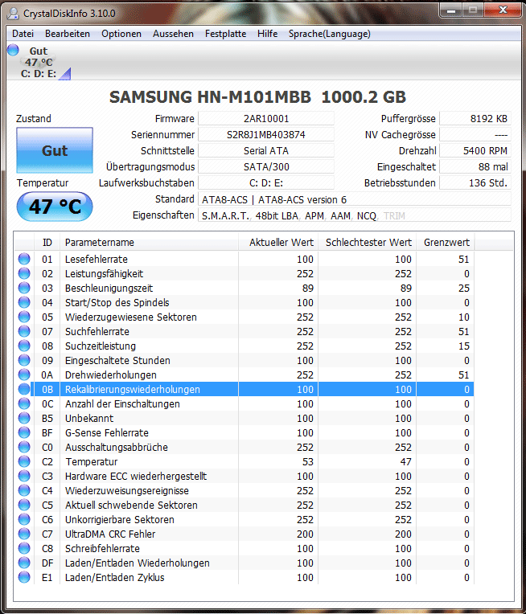Click the Schlechtester Wert column header
This screenshot has width=526, height=614.
click(367, 243)
